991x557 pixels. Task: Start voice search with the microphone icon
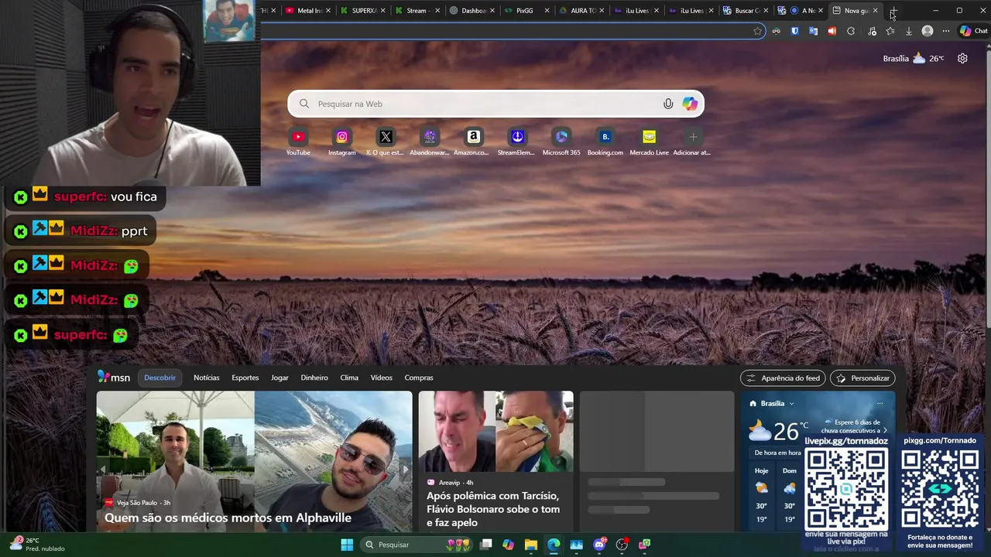coord(668,104)
